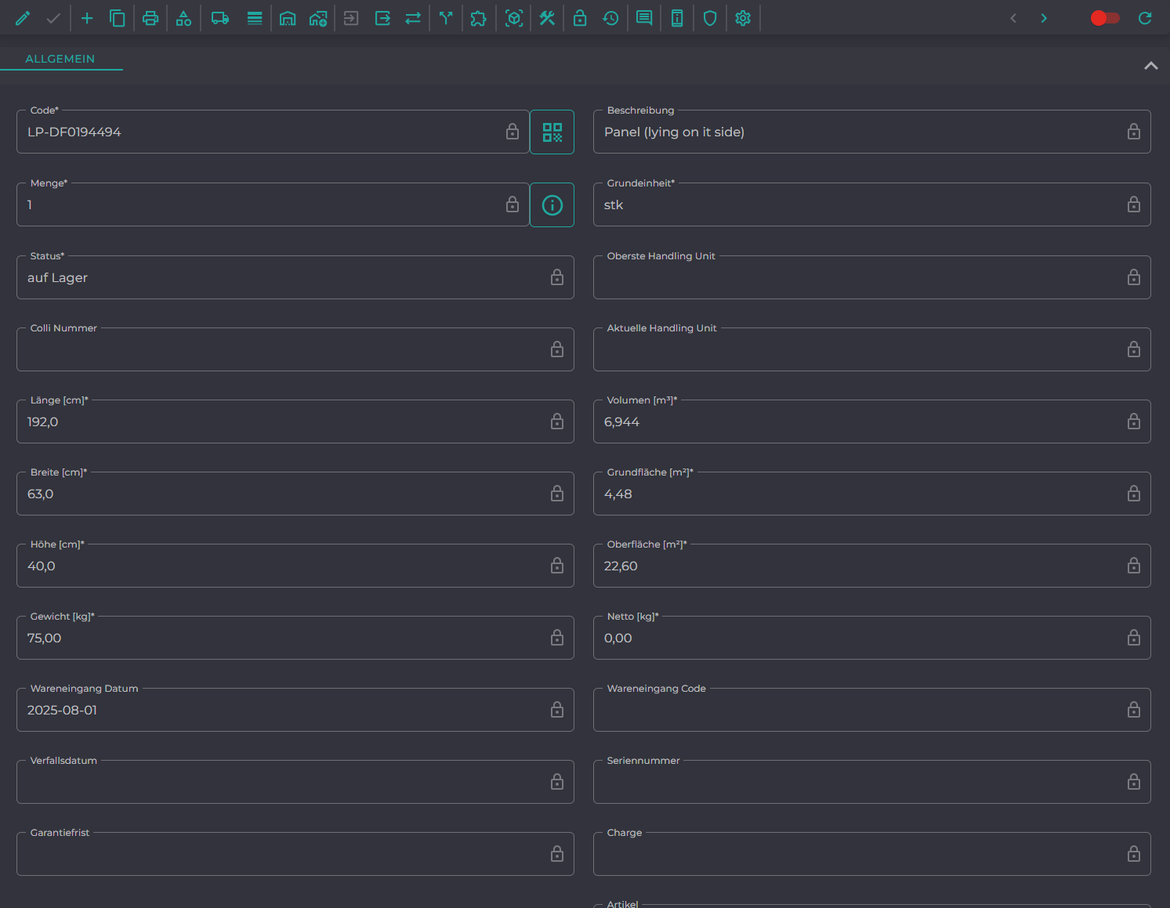This screenshot has height=908, width=1170.
Task: Click the warehouse with plus icon
Action: coord(318,18)
